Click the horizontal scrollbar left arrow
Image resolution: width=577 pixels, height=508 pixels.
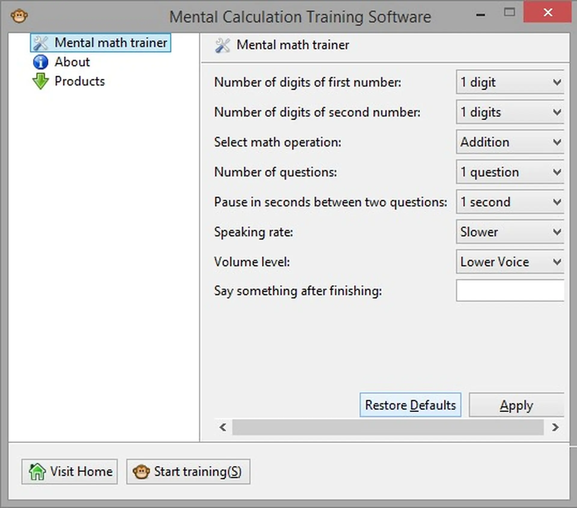tap(223, 427)
